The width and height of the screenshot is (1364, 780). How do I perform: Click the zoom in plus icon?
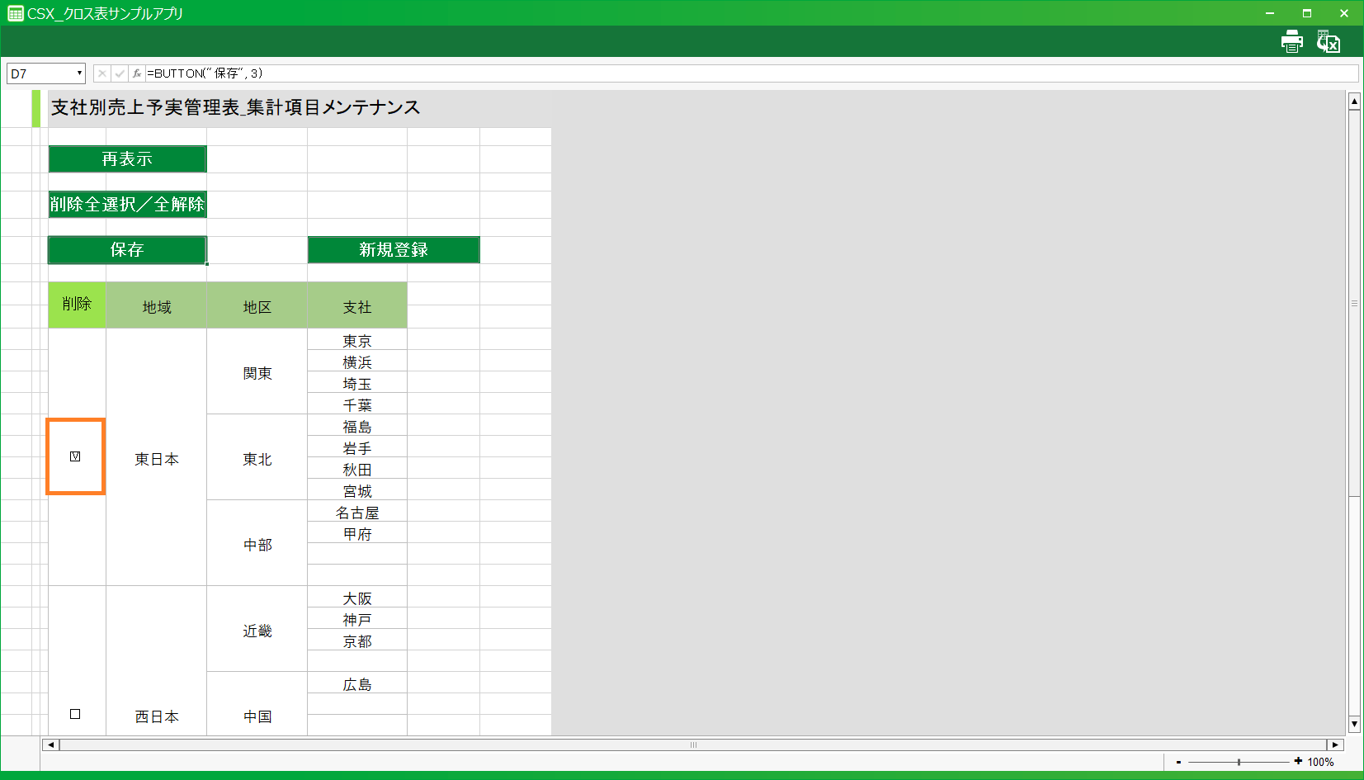point(1298,761)
